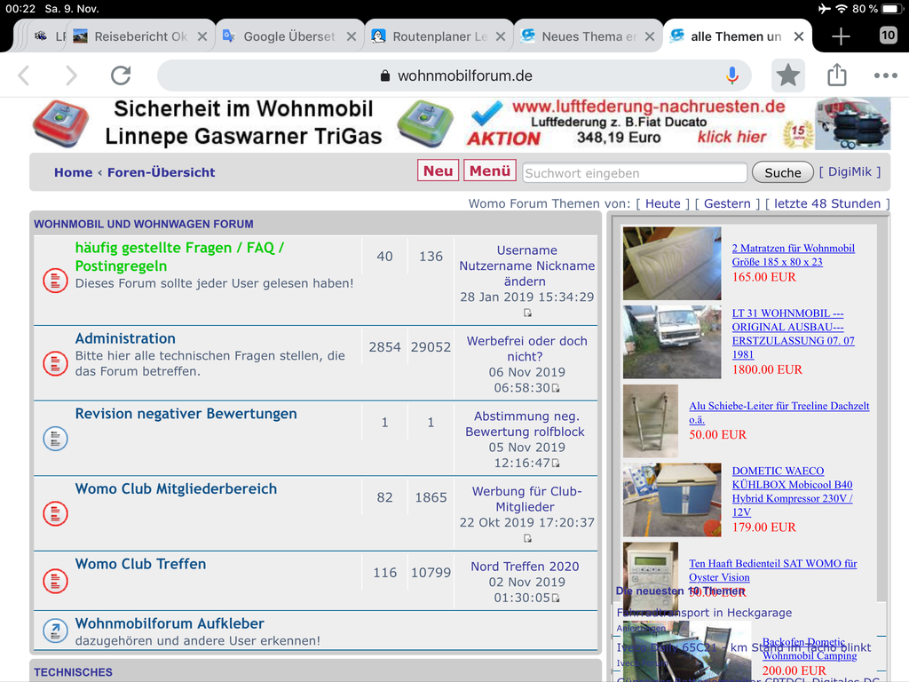The image size is (909, 682).
Task: Focus the Suchwort eingeben search field
Action: 635,173
